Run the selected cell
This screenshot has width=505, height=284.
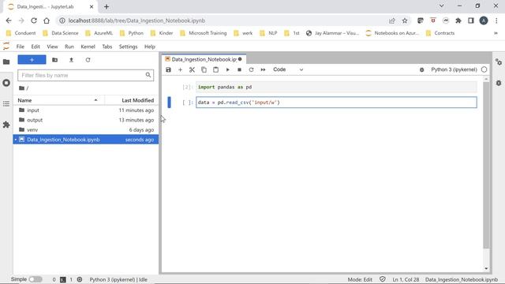(x=228, y=69)
